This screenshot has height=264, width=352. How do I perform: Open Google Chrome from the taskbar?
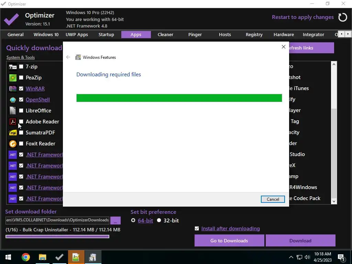(25, 257)
